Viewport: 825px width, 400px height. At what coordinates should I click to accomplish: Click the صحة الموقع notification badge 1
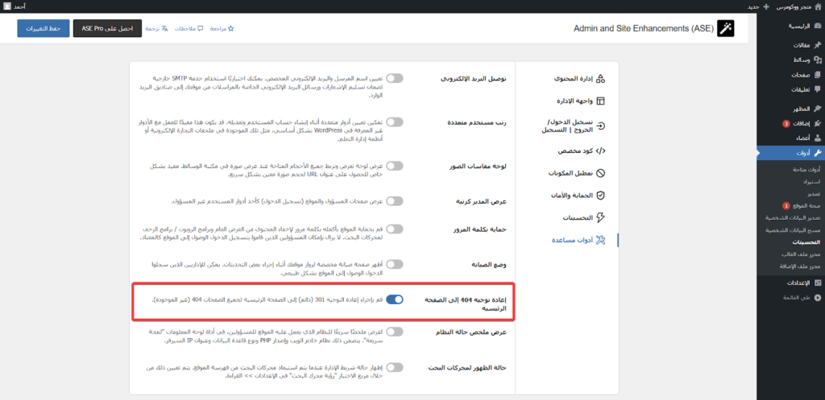pos(786,206)
